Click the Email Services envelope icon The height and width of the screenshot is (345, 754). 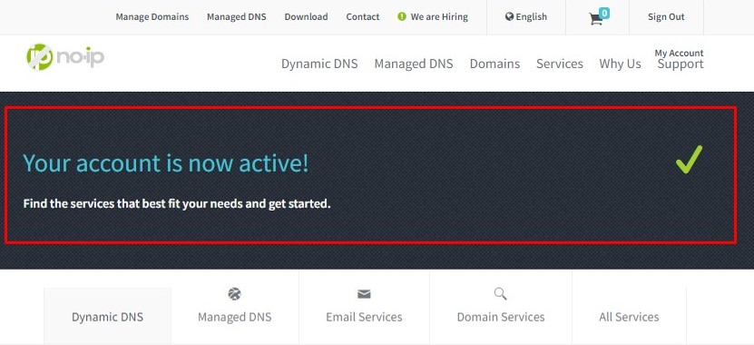point(364,294)
